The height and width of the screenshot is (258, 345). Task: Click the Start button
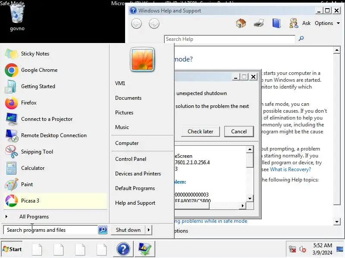[12, 249]
